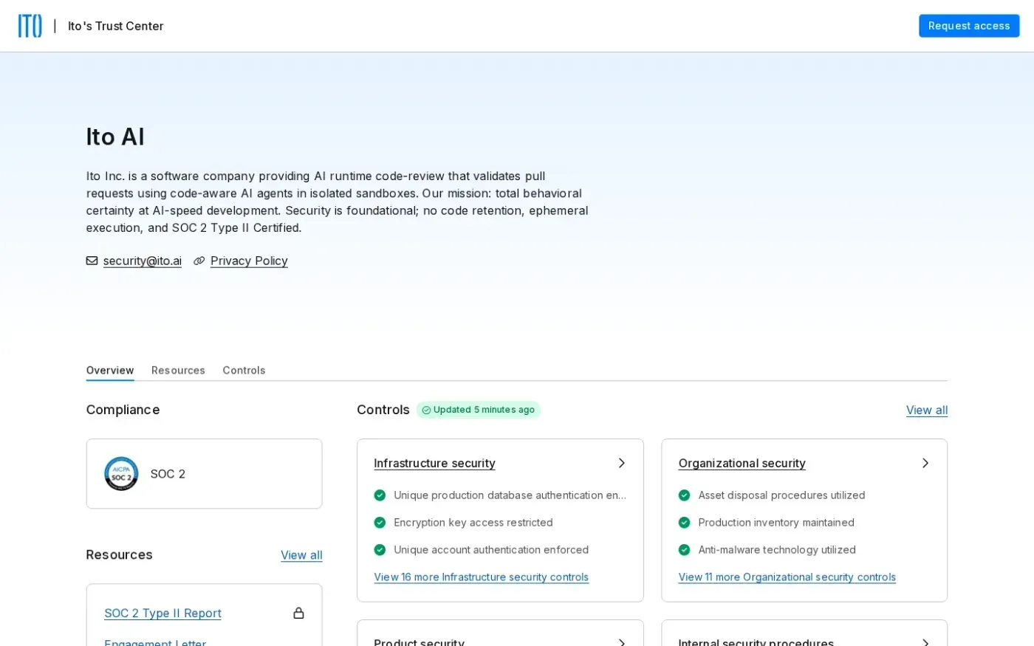This screenshot has width=1034, height=646.
Task: Click Asset disposal procedures utilized text
Action: 781,495
